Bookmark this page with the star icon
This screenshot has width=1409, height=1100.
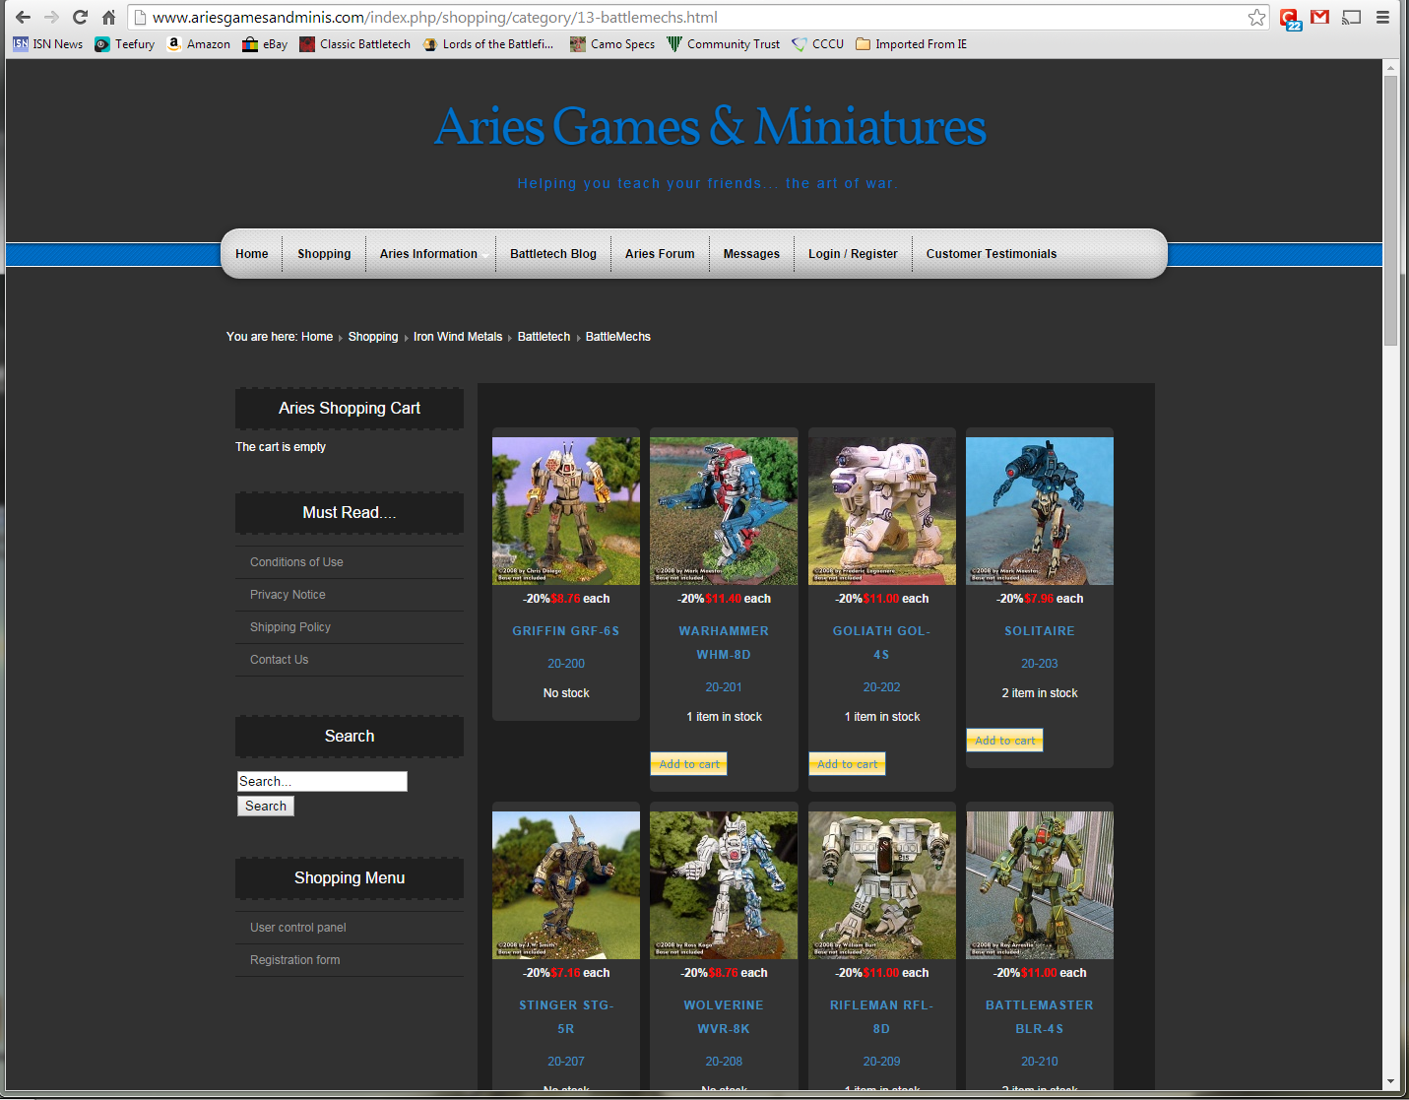coord(1256,17)
